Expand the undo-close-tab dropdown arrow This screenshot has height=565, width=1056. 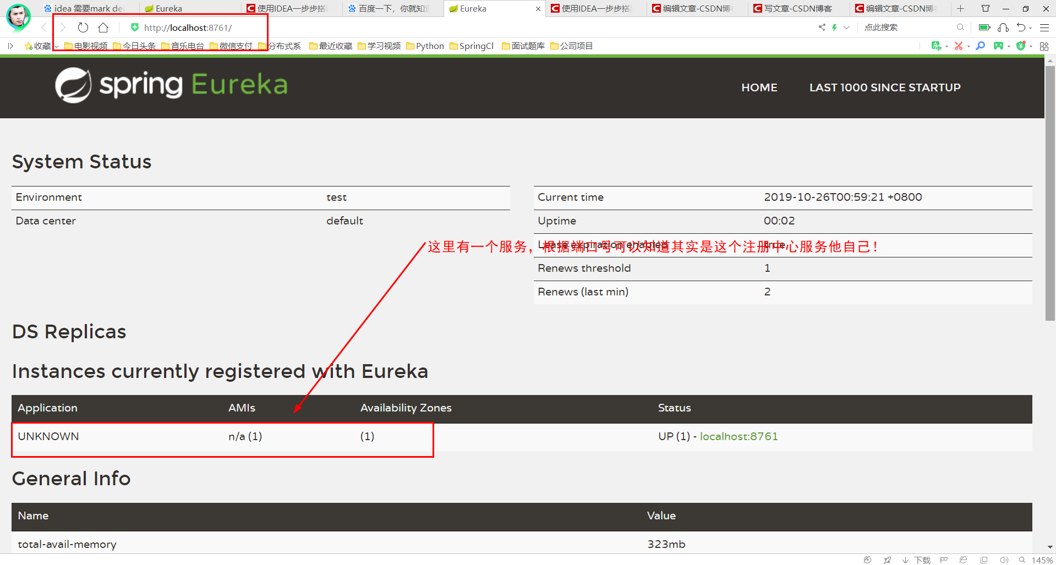[x=1031, y=28]
